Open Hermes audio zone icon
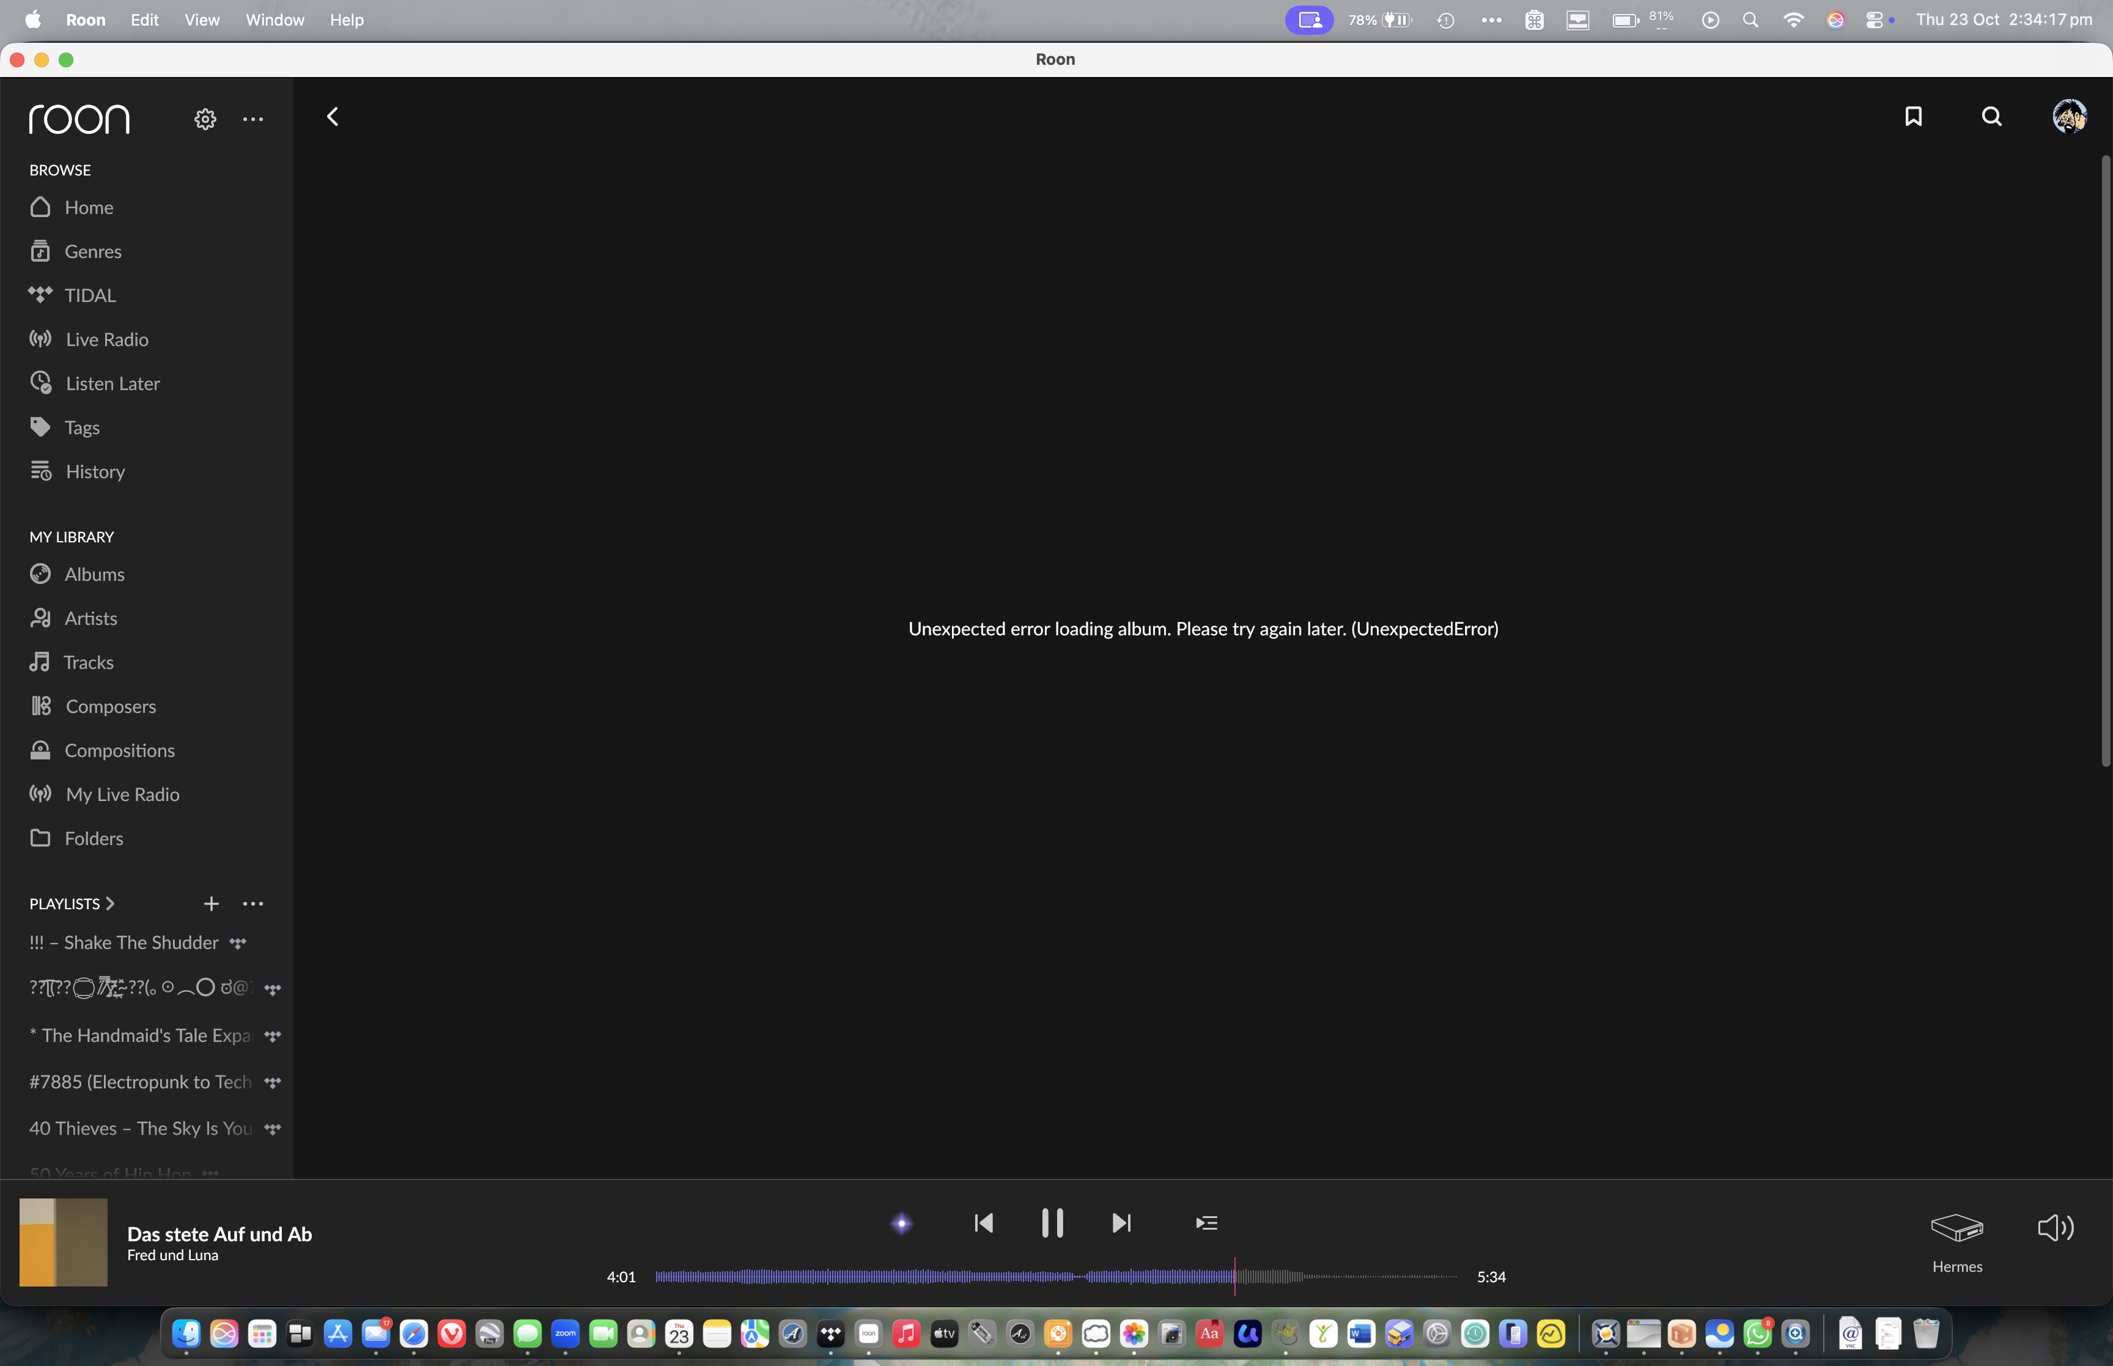2113x1366 pixels. (x=1957, y=1228)
